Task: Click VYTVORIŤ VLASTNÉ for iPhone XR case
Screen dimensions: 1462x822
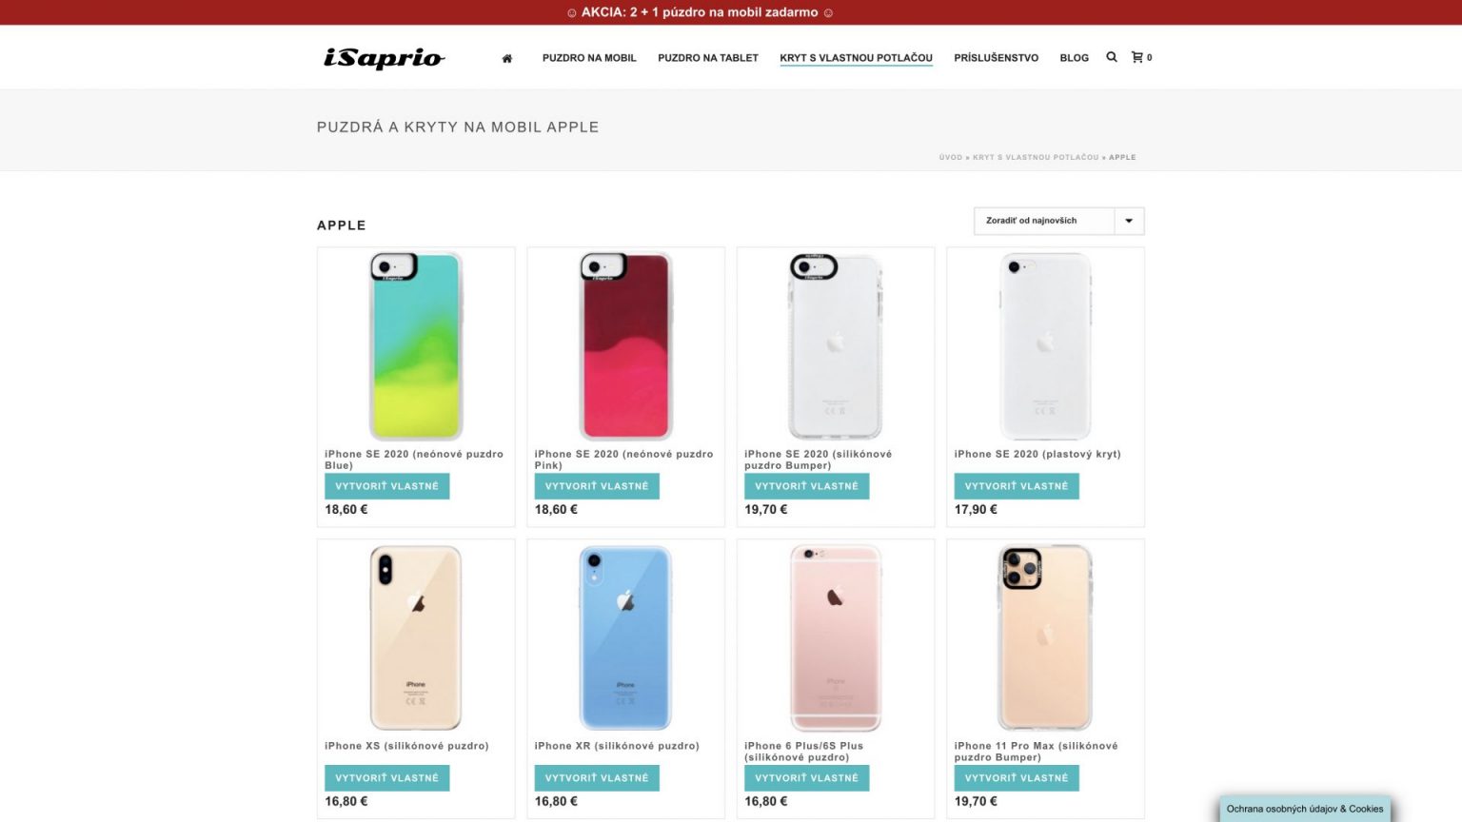Action: 597,778
